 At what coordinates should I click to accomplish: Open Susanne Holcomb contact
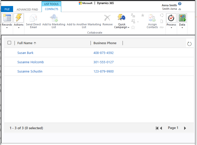point(30,62)
